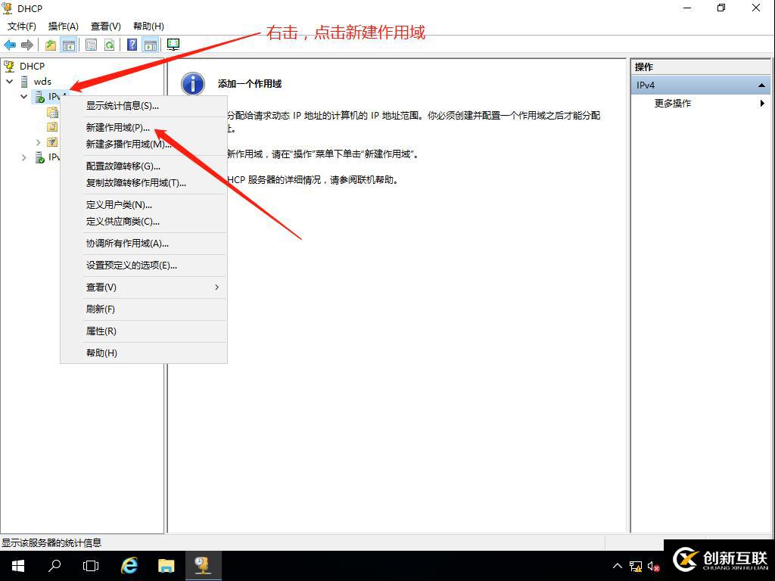Collapse the IPv4 section in the 操作 pane
Screen dimensions: 775x581
763,85
